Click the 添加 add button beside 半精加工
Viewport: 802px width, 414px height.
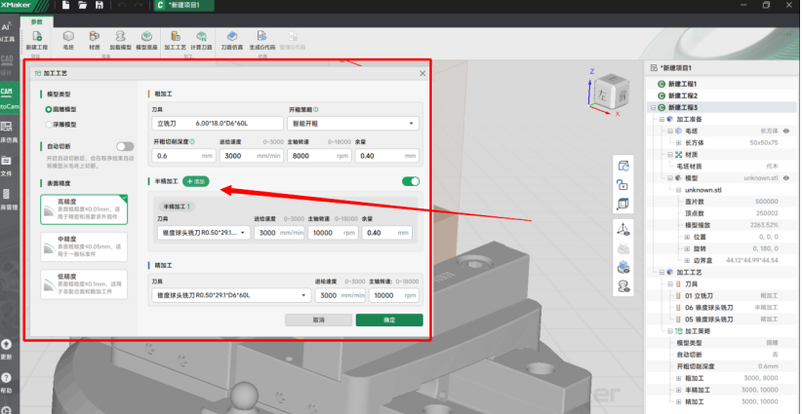click(x=195, y=181)
